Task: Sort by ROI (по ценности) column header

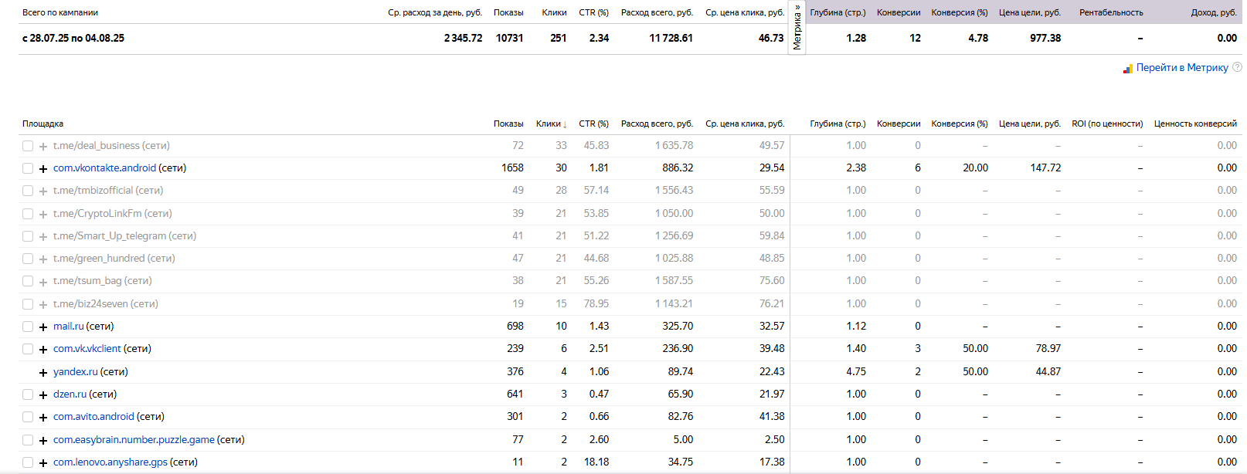Action: point(1107,124)
